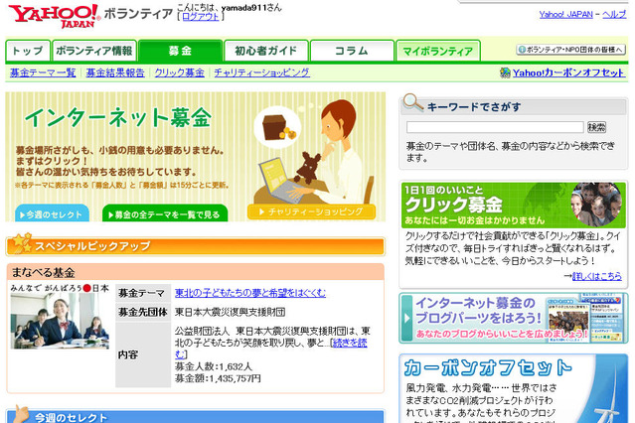The width and height of the screenshot is (635, 423).
Task: Click 募金の全テーマを一覧で見る button
Action: coord(165,213)
